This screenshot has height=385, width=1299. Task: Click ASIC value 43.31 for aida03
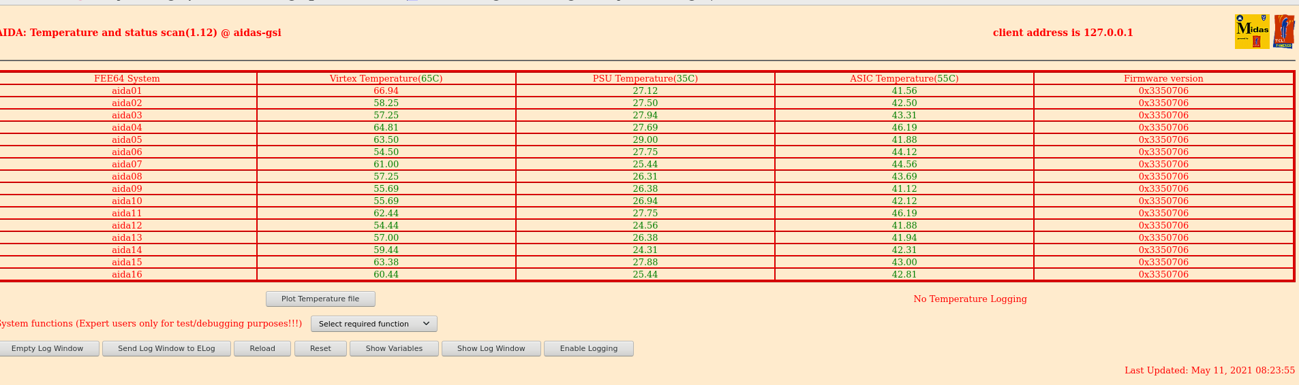click(904, 115)
